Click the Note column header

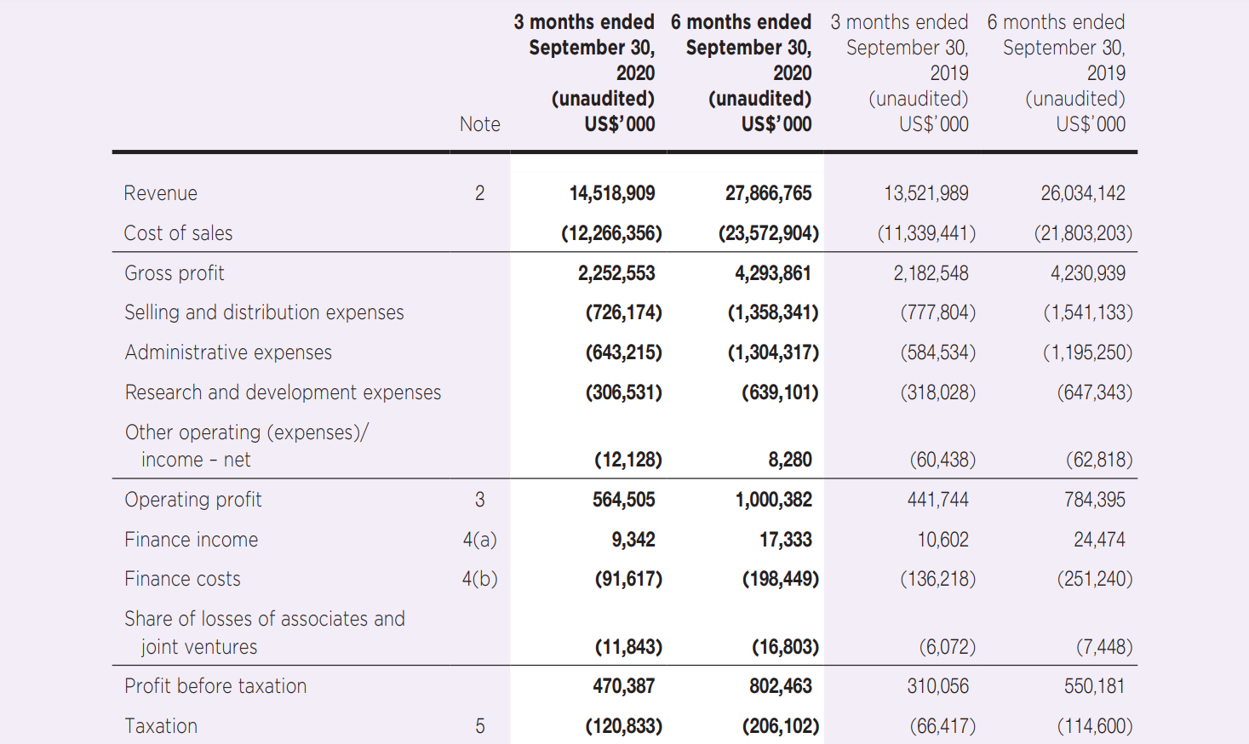click(479, 124)
